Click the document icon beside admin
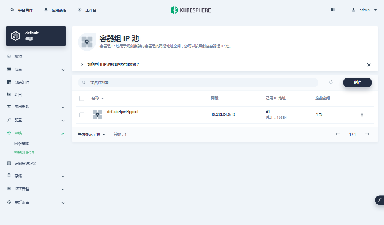384x225 pixels. (x=333, y=10)
